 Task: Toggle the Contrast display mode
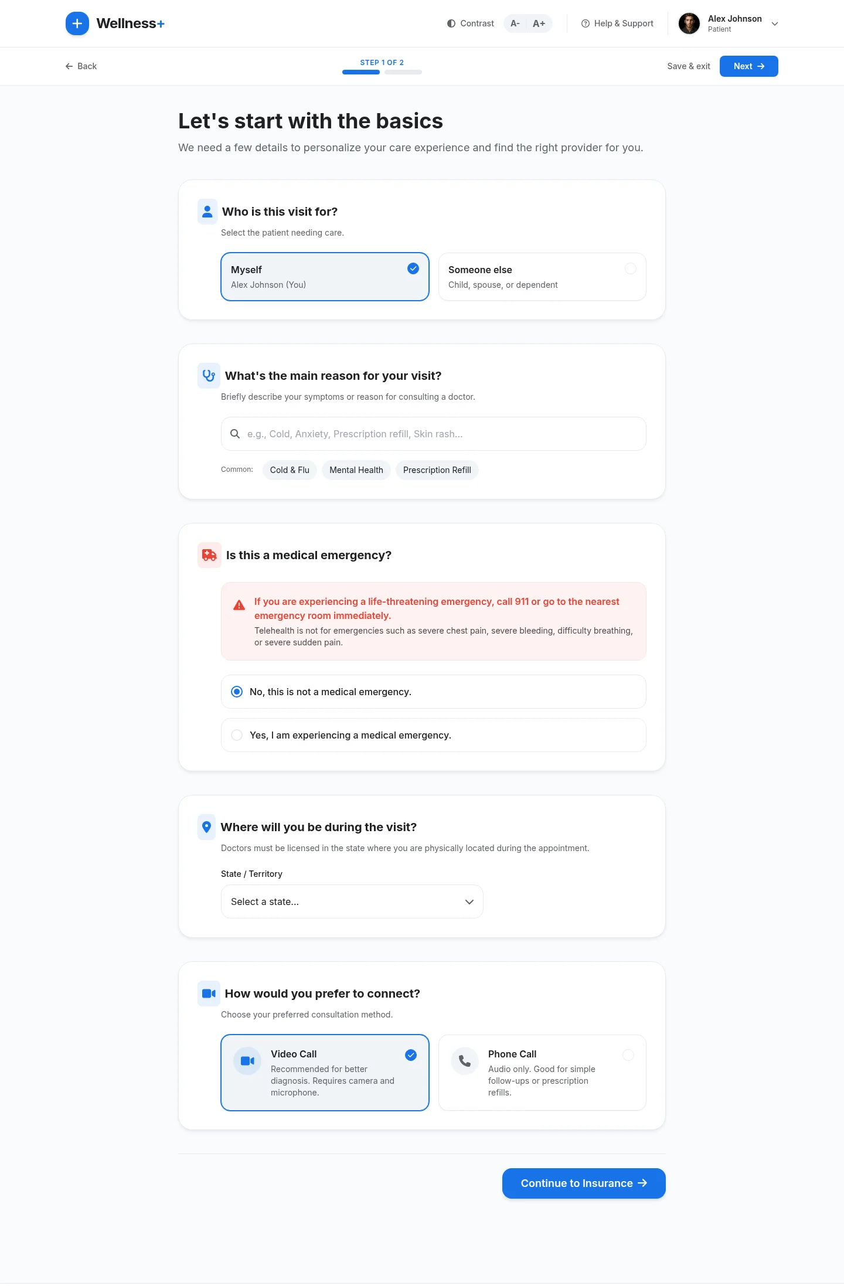pos(469,23)
